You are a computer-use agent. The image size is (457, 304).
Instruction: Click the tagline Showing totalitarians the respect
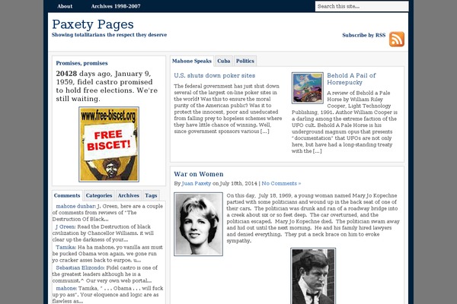point(109,35)
